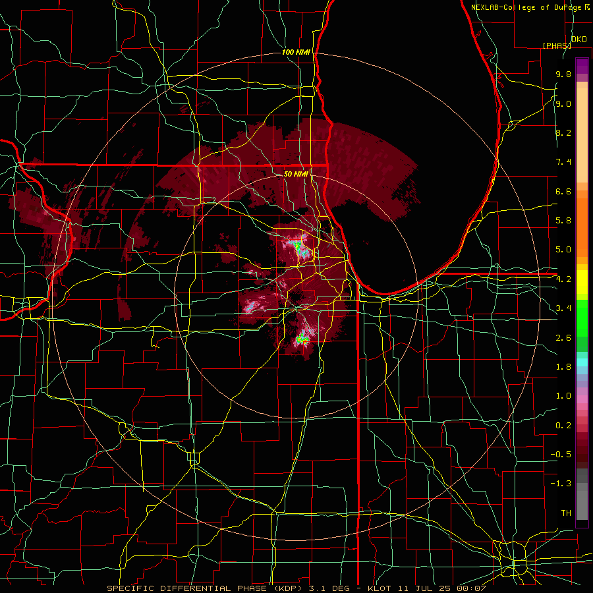Click the [PHAS] units label
Screen dimensions: 593x593
(557, 45)
